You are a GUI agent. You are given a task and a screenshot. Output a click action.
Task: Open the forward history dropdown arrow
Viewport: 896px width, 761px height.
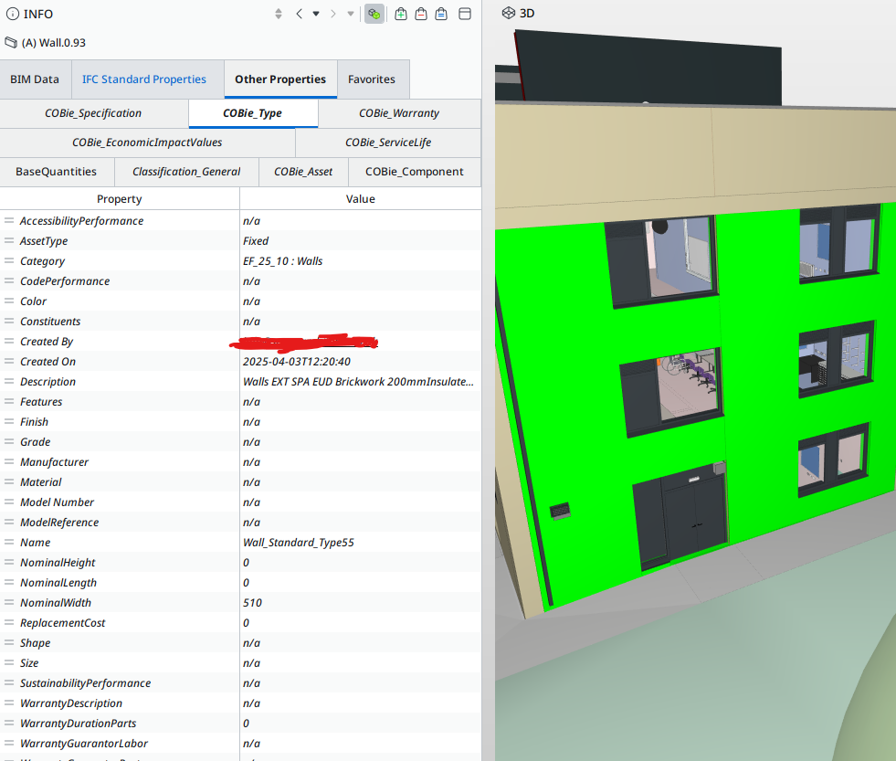coord(351,14)
